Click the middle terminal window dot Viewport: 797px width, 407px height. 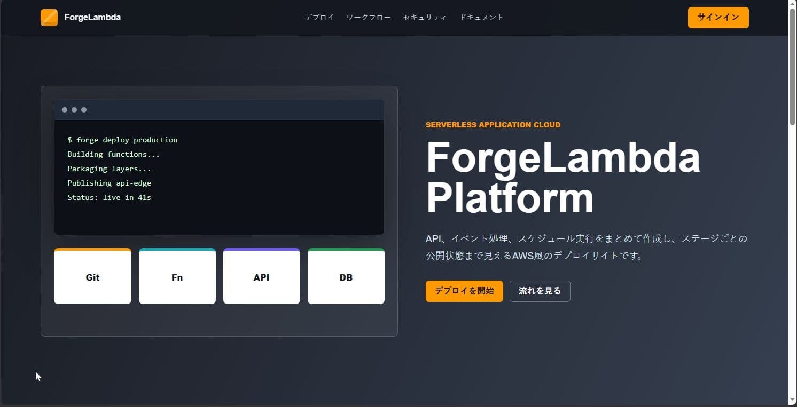(74, 110)
